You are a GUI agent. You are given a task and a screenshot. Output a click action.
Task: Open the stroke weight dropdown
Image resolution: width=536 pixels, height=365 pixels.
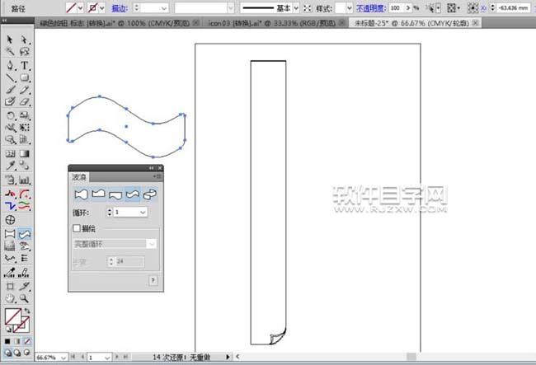point(164,8)
